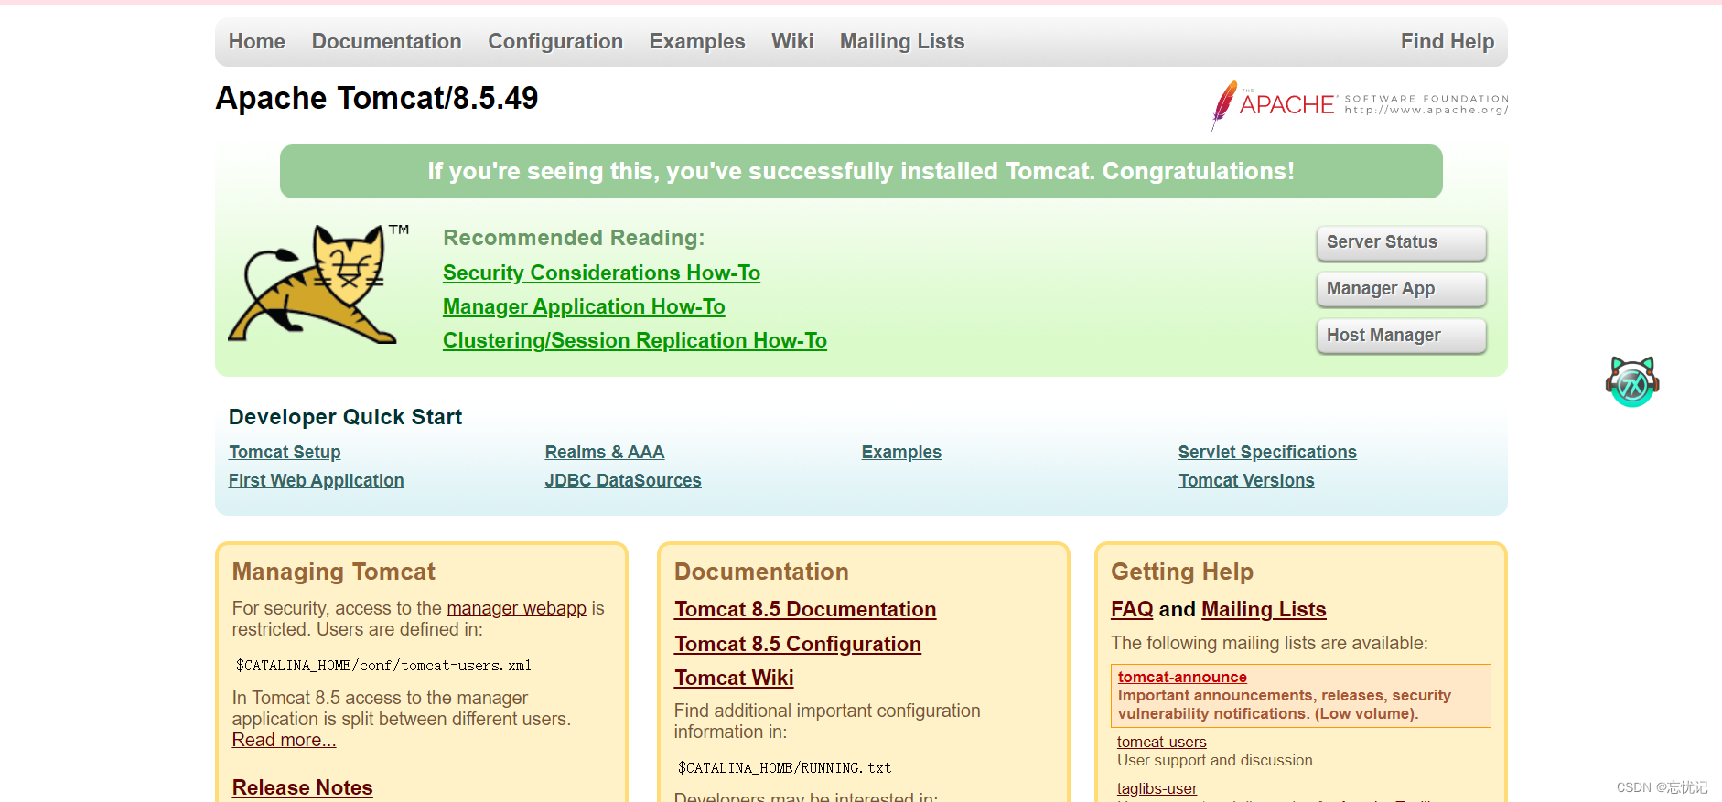Open Examples link under Developer Quick Start

pos(901,452)
